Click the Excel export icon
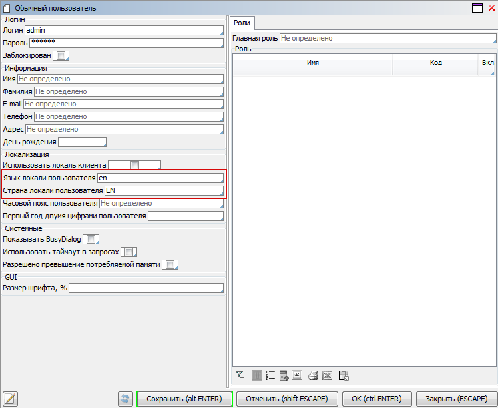The image size is (498, 408). pyautogui.click(x=327, y=375)
